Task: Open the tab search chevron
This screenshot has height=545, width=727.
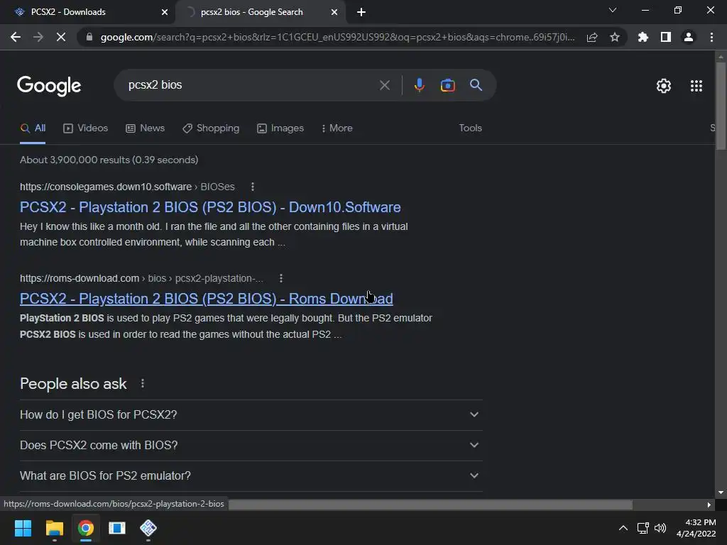Action: click(x=613, y=10)
